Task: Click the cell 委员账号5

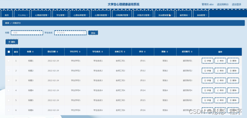Action: tap(188, 100)
